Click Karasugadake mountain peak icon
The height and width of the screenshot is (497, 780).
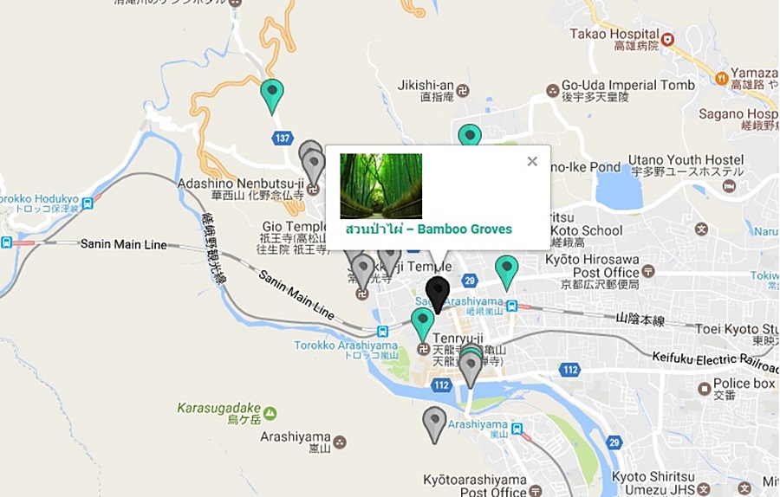(270, 413)
